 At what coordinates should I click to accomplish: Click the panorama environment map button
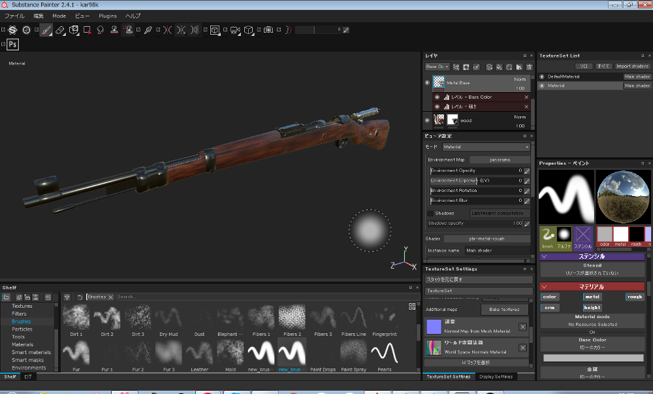(500, 160)
